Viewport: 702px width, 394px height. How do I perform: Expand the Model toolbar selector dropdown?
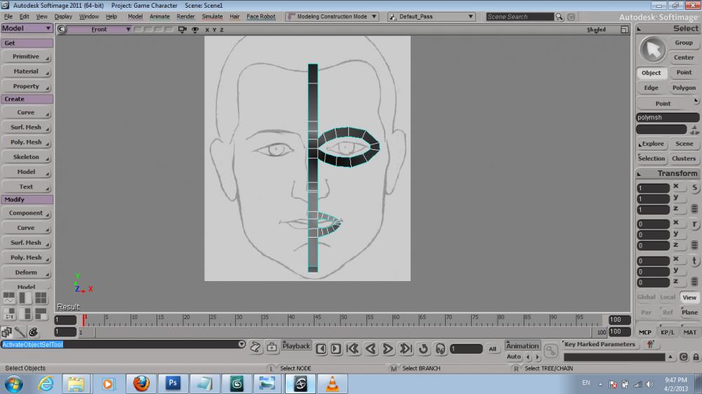pyautogui.click(x=27, y=29)
